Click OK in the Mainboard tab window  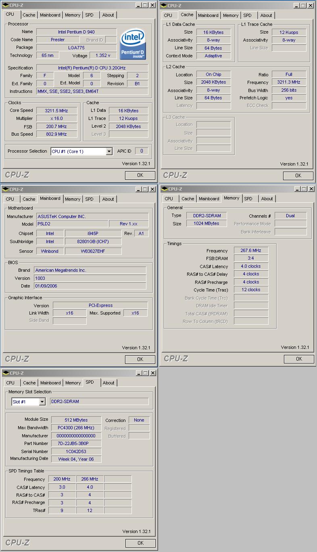coord(140,359)
